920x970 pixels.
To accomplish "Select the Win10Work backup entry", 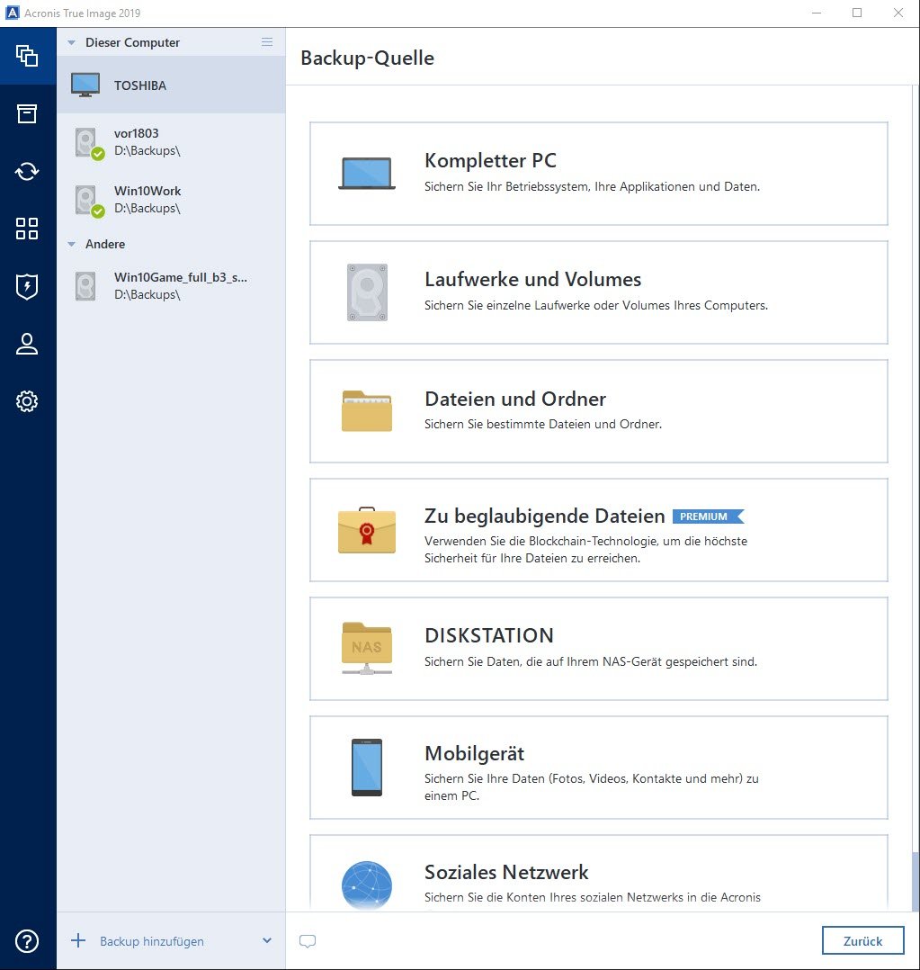I will [x=171, y=200].
